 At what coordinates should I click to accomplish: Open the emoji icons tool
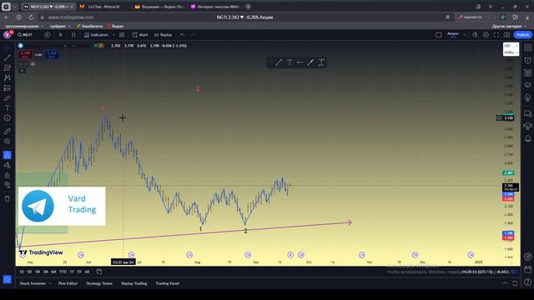coord(8,117)
